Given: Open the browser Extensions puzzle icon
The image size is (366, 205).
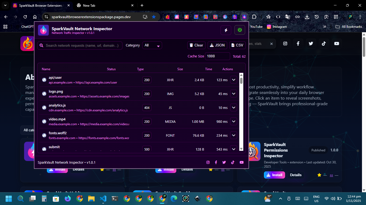Looking at the screenshot, I should point(254,17).
